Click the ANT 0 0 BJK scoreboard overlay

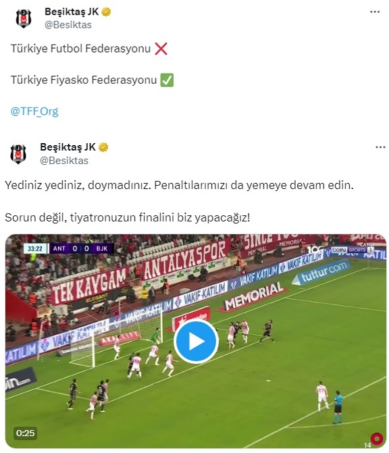point(68,248)
